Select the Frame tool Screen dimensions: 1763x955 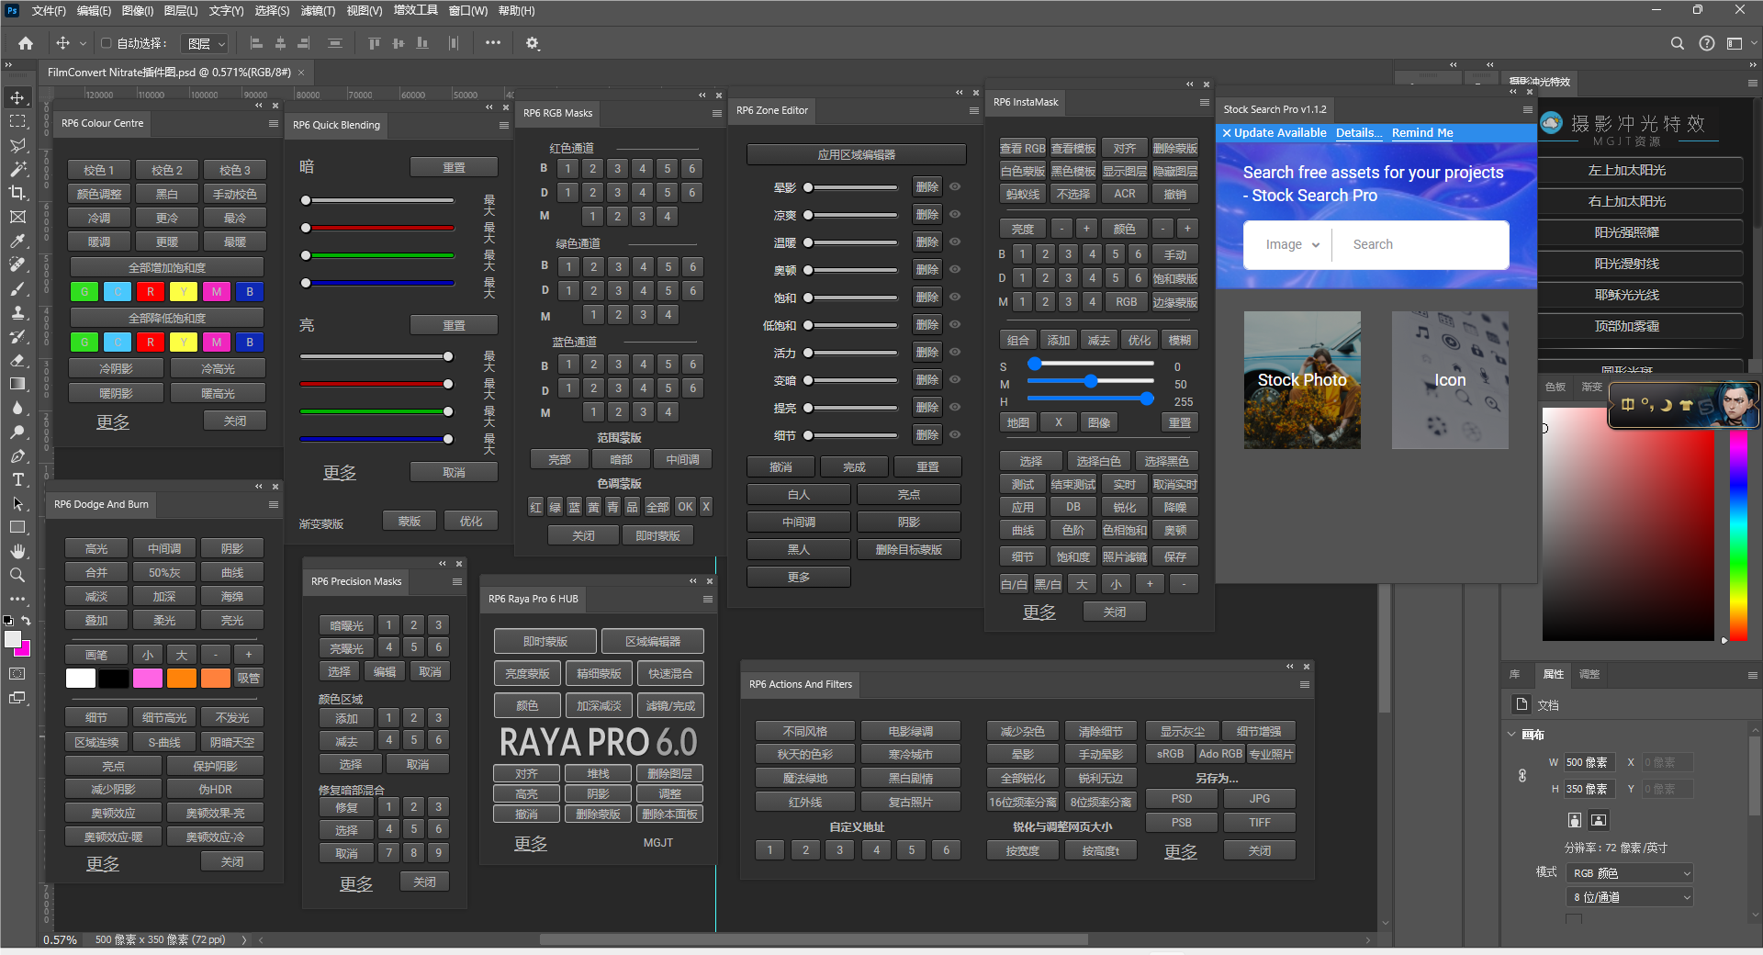click(17, 217)
